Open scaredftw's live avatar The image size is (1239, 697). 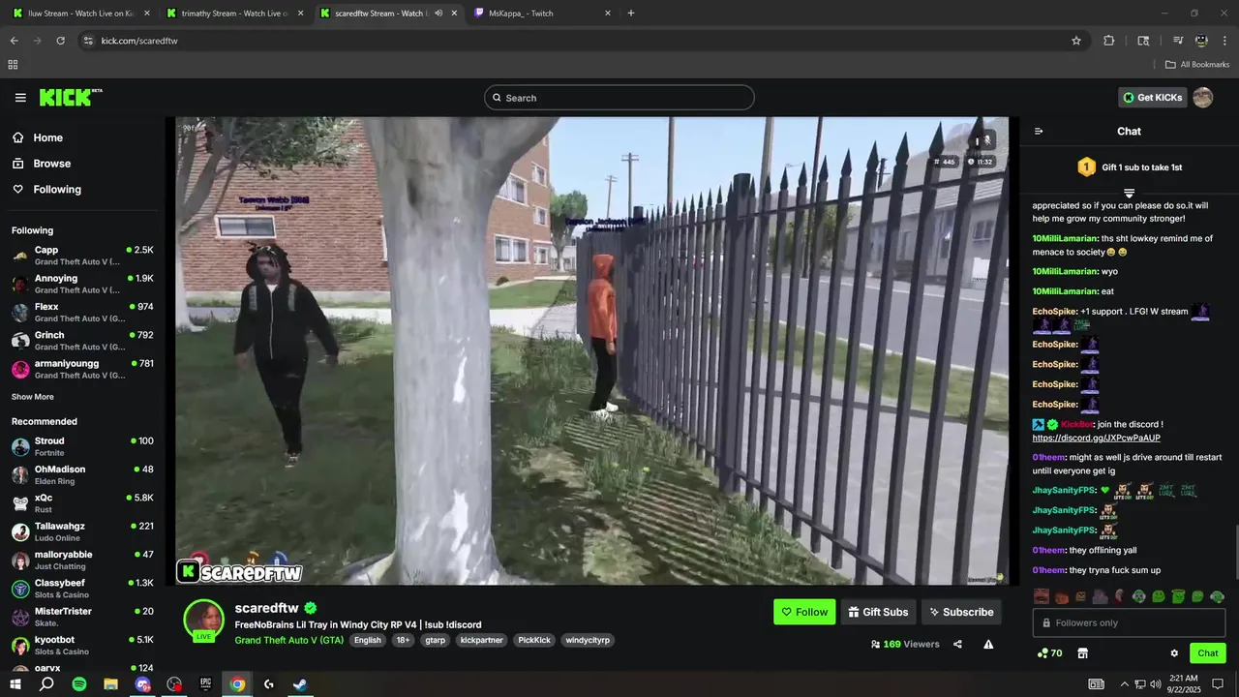click(x=203, y=620)
